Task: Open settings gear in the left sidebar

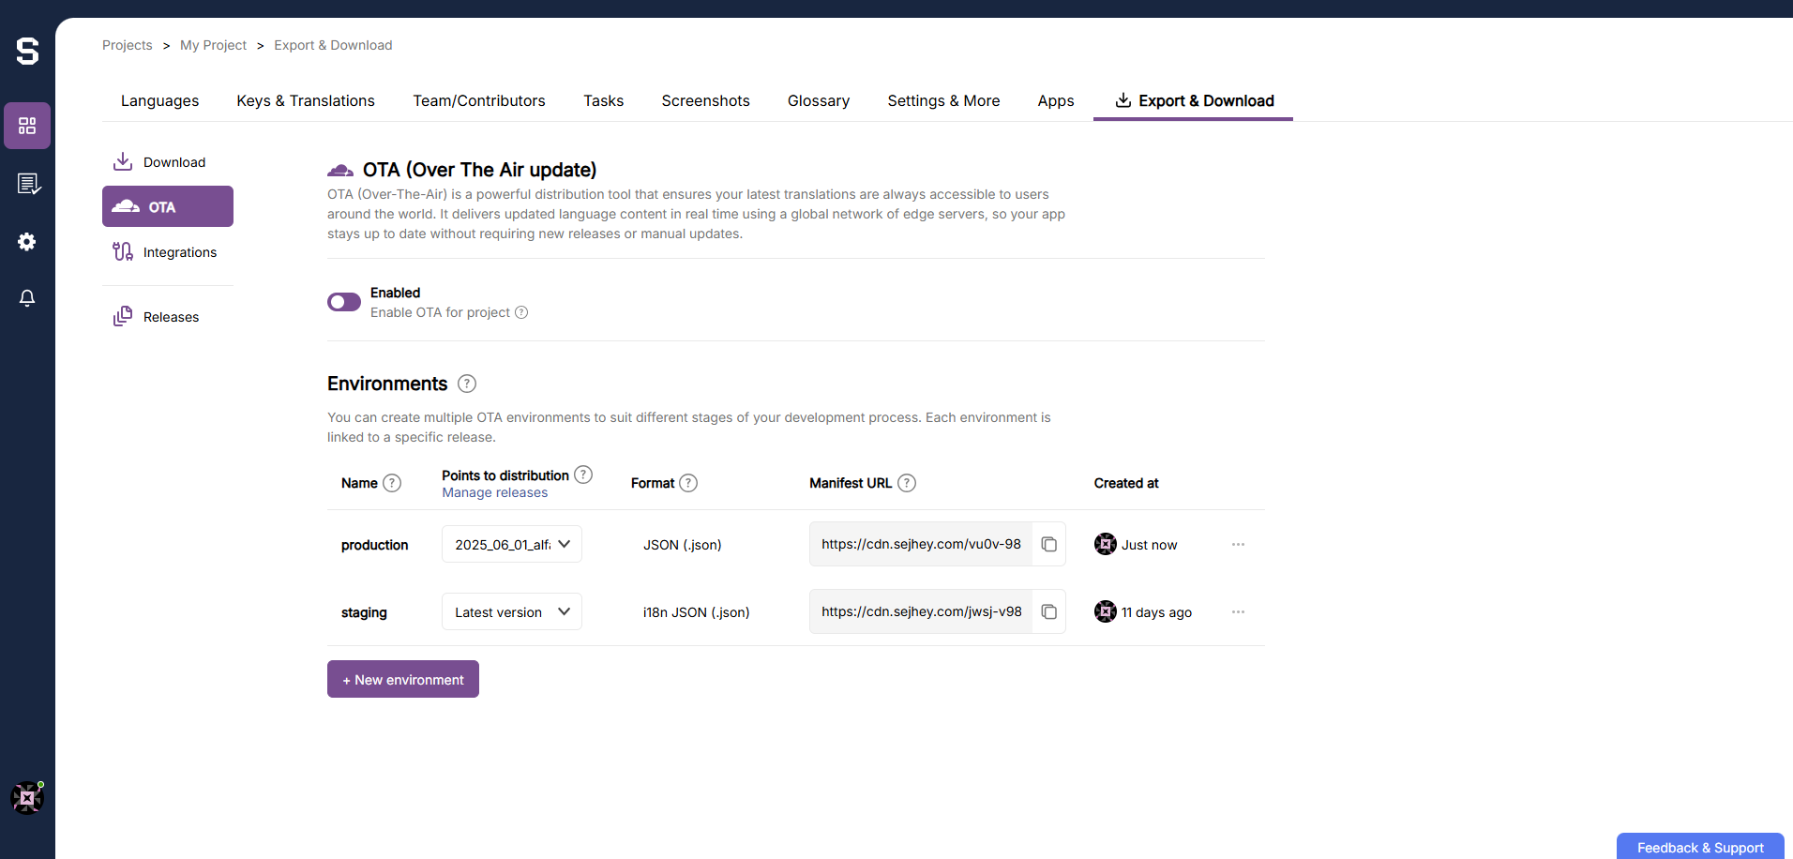Action: coord(27,242)
